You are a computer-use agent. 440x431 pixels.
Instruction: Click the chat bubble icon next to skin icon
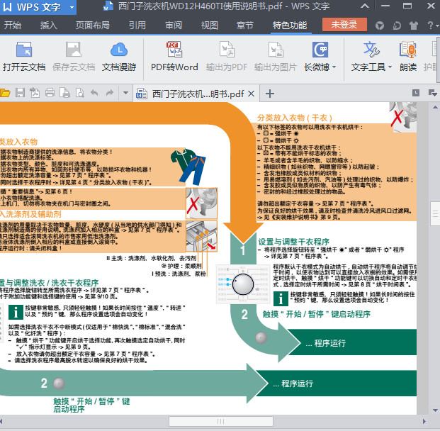[x=397, y=26]
